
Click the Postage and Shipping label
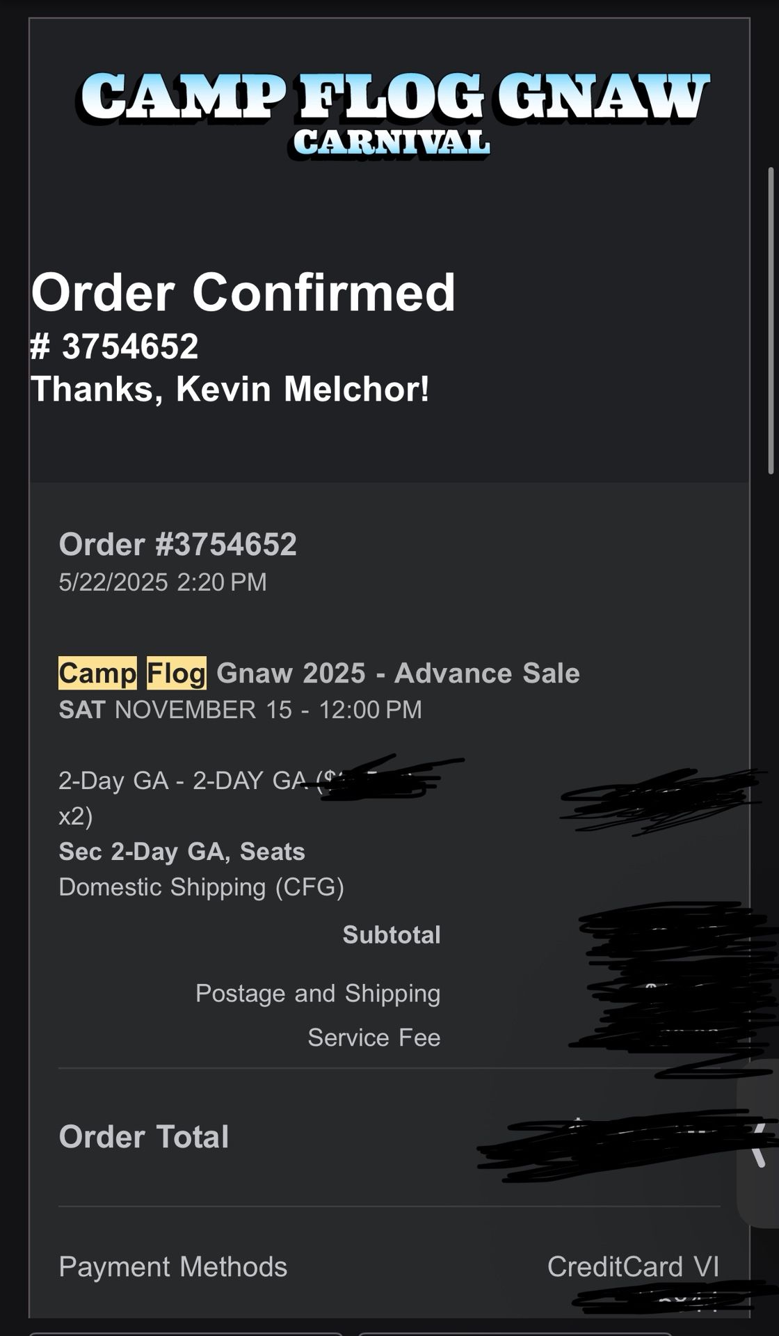tap(318, 993)
